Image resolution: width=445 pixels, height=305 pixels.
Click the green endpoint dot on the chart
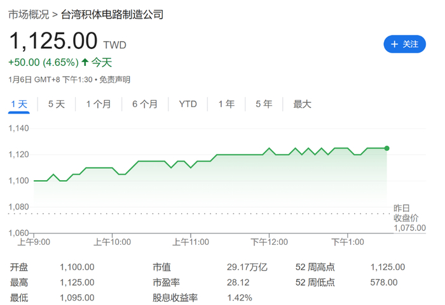(x=387, y=148)
